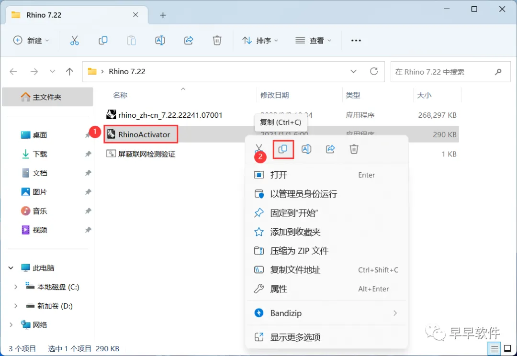Click the Cut scissors in context menu

pos(259,149)
